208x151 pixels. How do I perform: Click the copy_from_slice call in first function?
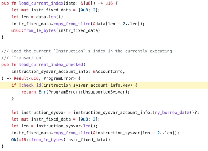pos(72,24)
